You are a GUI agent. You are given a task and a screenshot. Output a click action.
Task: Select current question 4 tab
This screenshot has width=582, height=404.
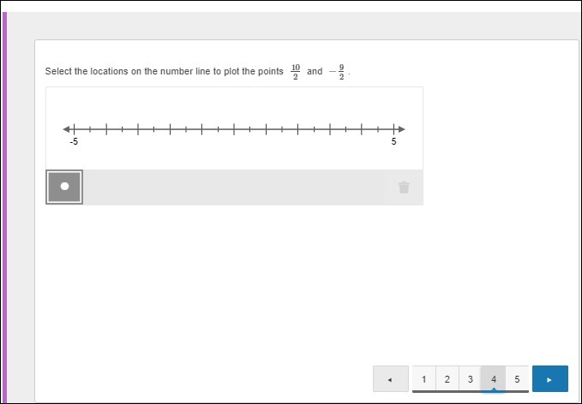tap(494, 379)
